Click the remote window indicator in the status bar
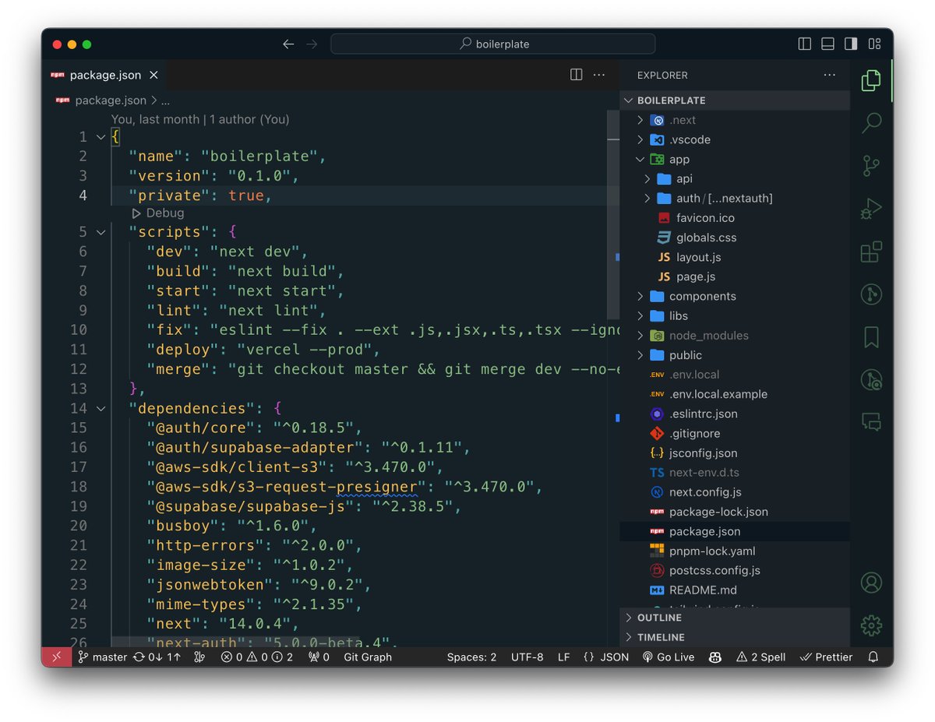Screen dimensions: 935x722 tap(57, 657)
